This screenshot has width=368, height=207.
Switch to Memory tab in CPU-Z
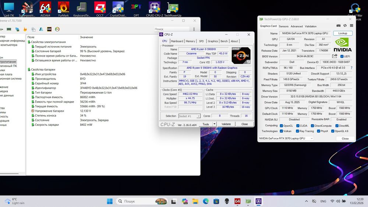pyautogui.click(x=190, y=41)
